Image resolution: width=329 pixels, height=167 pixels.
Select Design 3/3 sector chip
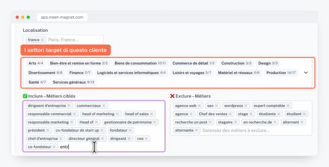point(268,63)
